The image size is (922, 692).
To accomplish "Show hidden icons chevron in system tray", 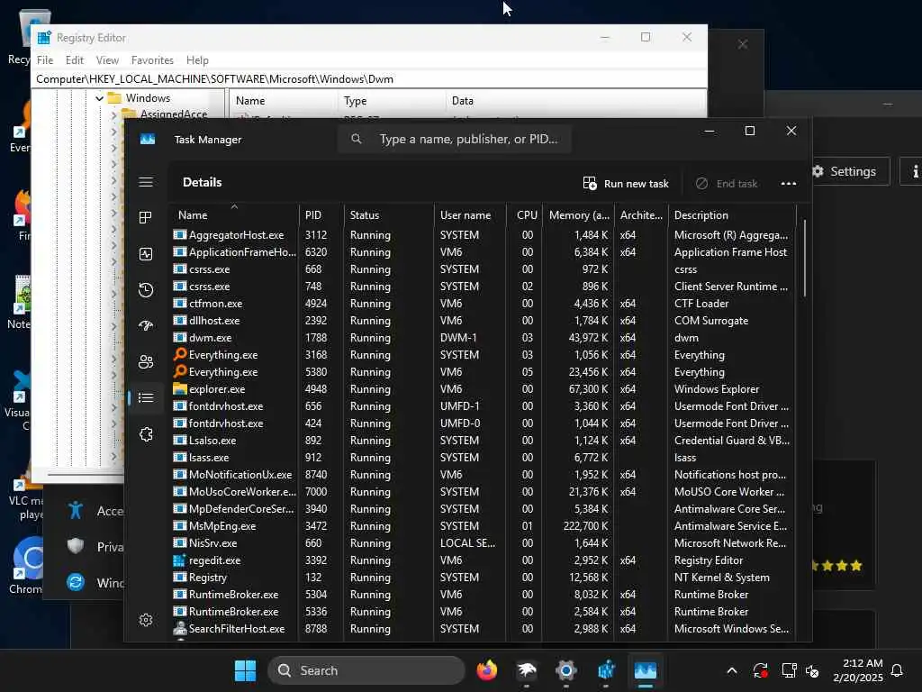I will tap(731, 670).
